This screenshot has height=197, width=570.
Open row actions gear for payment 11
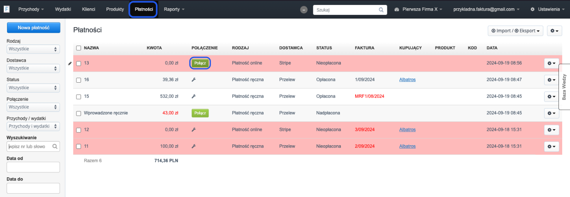551,146
